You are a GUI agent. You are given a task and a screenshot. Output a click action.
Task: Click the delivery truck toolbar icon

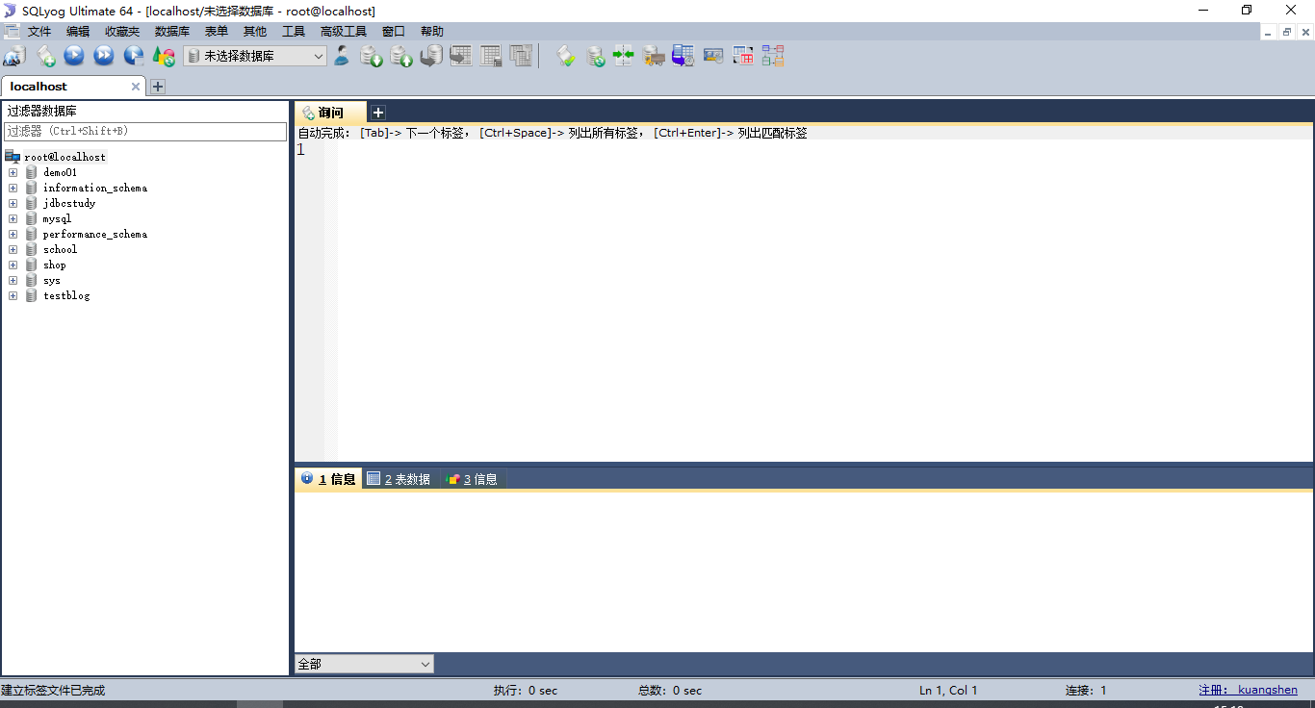pos(654,56)
